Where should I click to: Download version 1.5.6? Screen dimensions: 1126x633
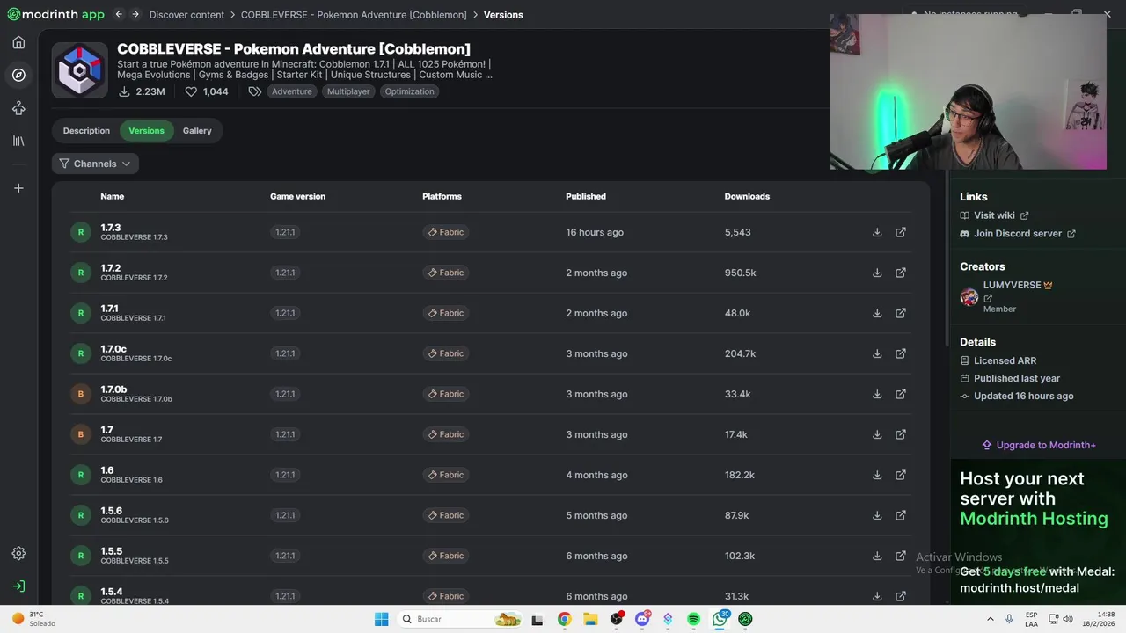pyautogui.click(x=877, y=515)
